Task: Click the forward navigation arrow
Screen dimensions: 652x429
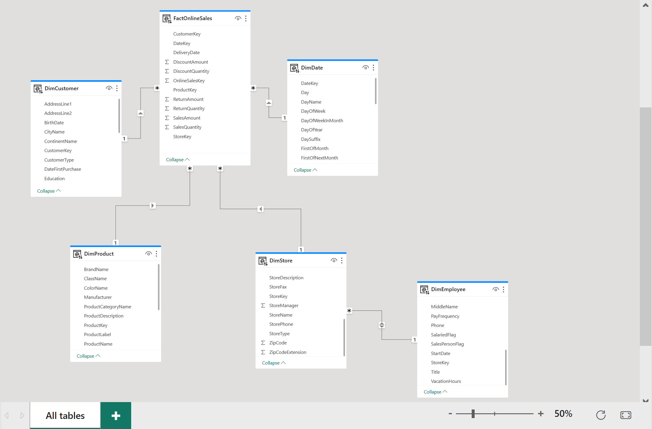Action: pos(22,416)
